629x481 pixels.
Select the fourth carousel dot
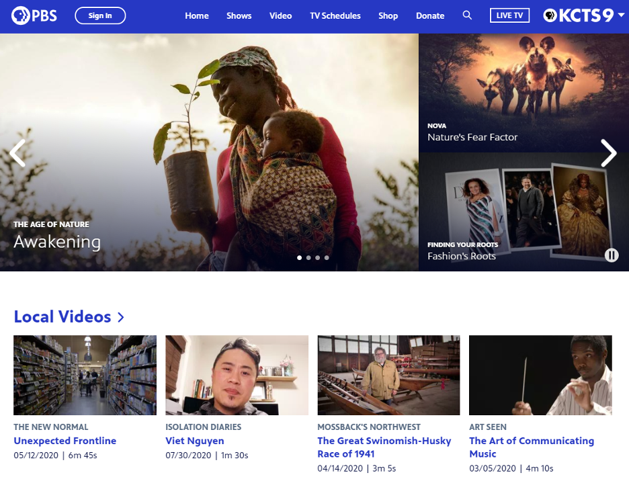(x=327, y=257)
